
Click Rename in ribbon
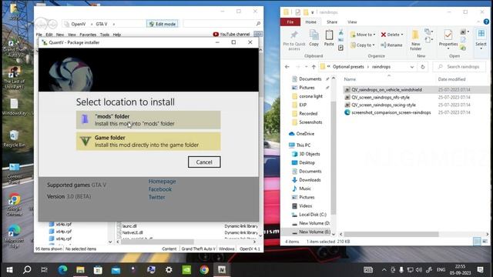tap(391, 45)
